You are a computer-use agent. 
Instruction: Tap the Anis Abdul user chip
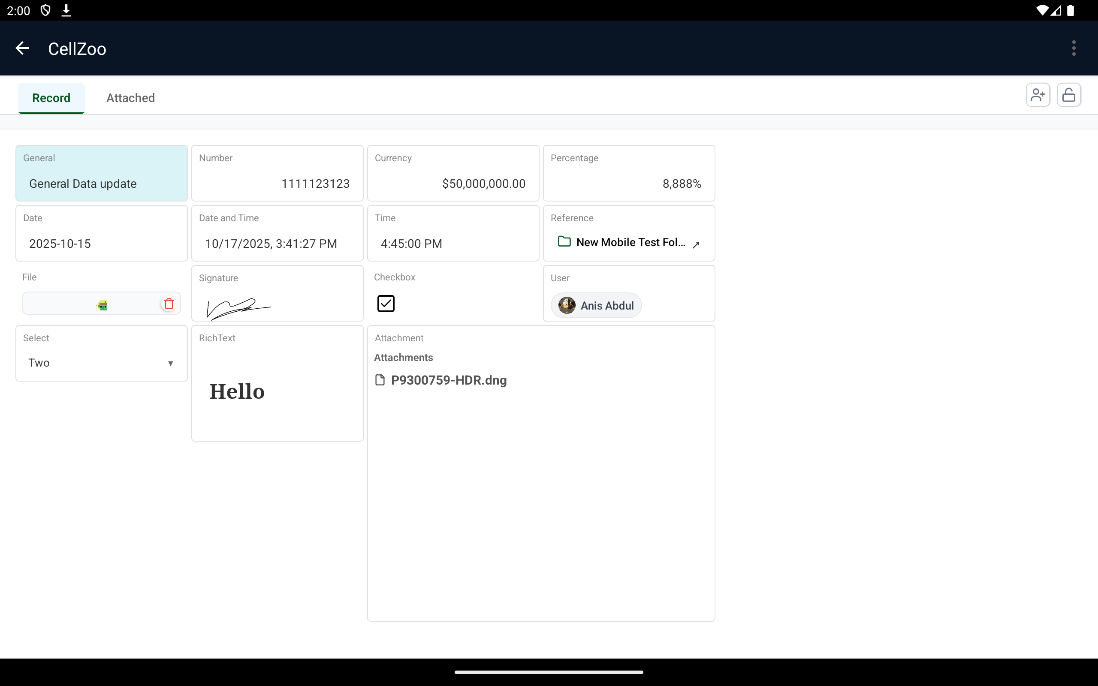(595, 305)
